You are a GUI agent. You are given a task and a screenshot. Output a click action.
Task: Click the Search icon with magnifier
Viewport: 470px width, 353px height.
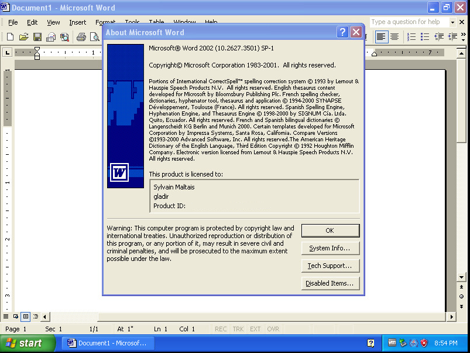pyautogui.click(x=64, y=37)
